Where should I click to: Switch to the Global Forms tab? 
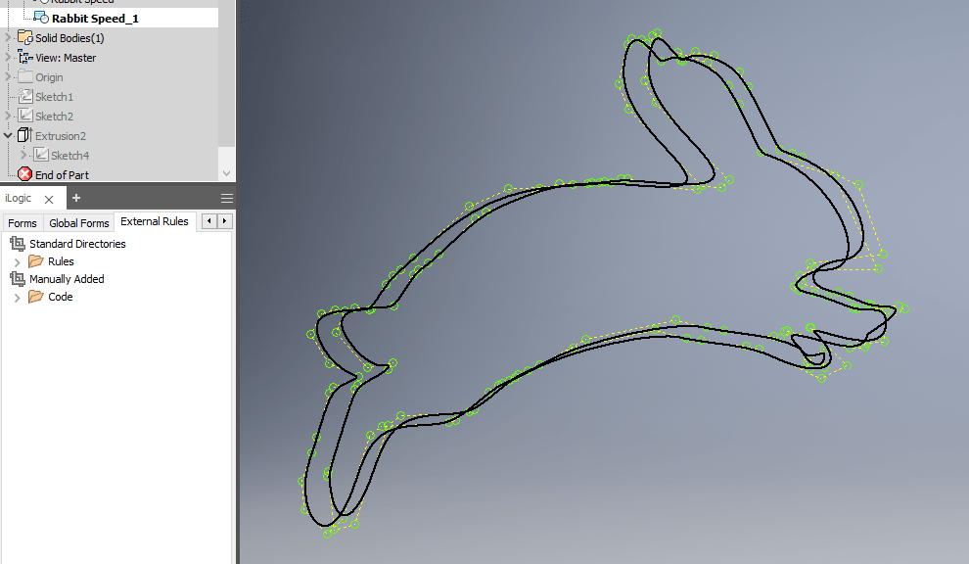pyautogui.click(x=78, y=222)
